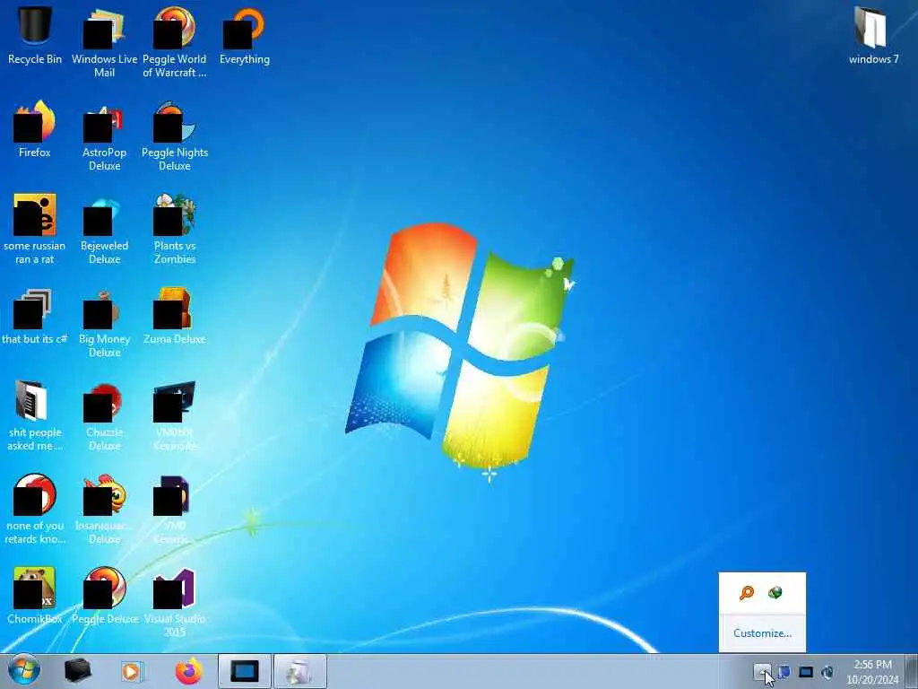Select the desktop shortcut starting 'none of you'
The height and width of the screenshot is (689, 918).
point(35,509)
